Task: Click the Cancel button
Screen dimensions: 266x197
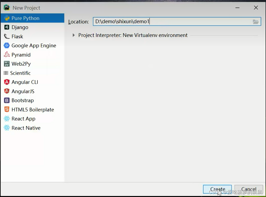Action: [249, 189]
